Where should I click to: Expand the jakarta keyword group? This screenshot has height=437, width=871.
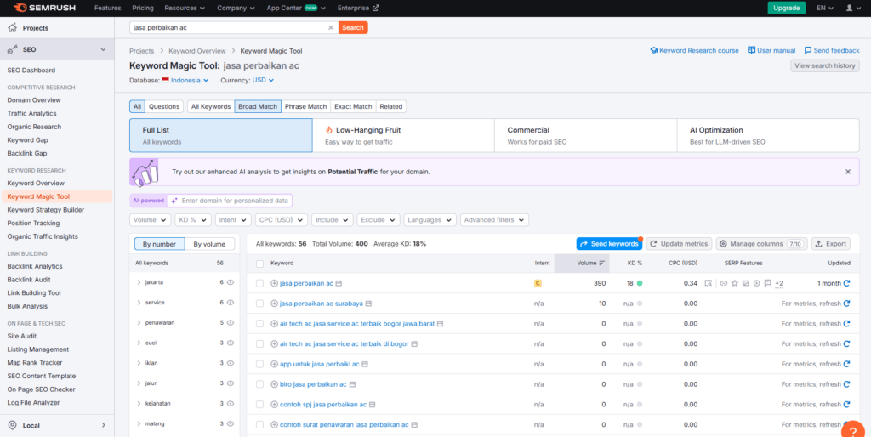[139, 282]
